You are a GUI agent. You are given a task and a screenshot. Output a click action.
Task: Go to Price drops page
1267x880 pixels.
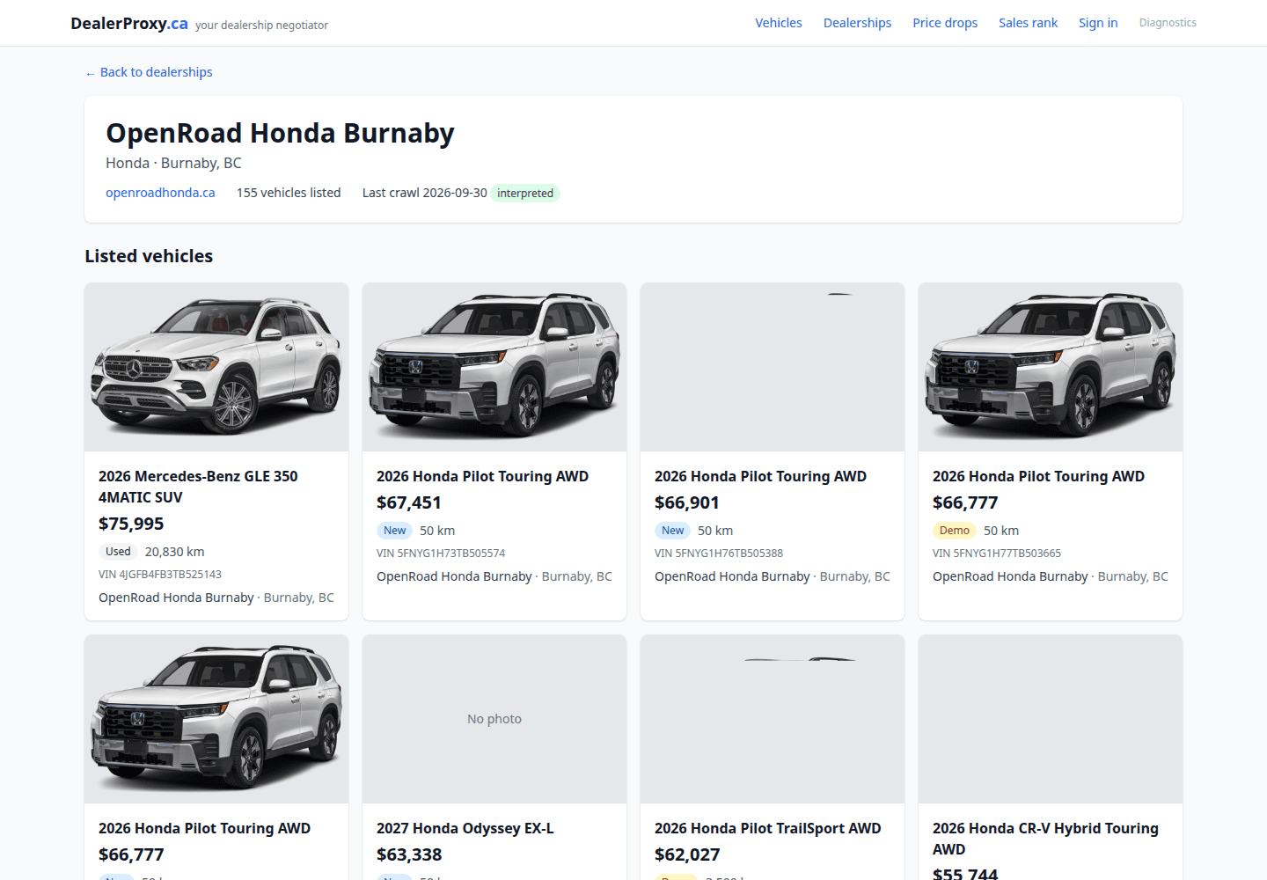click(945, 23)
